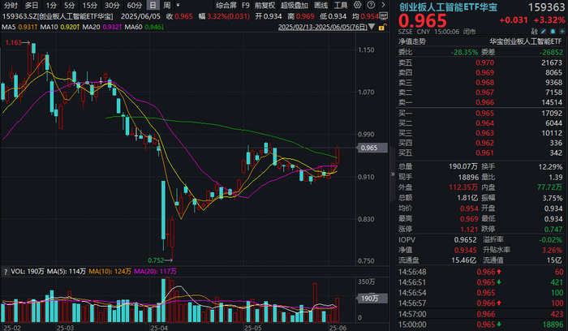Switch to the 分时 intraday tab

(11, 5)
